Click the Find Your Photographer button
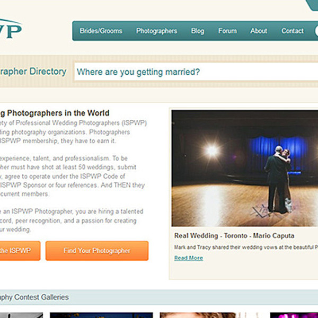This screenshot has height=318, width=318. click(97, 251)
